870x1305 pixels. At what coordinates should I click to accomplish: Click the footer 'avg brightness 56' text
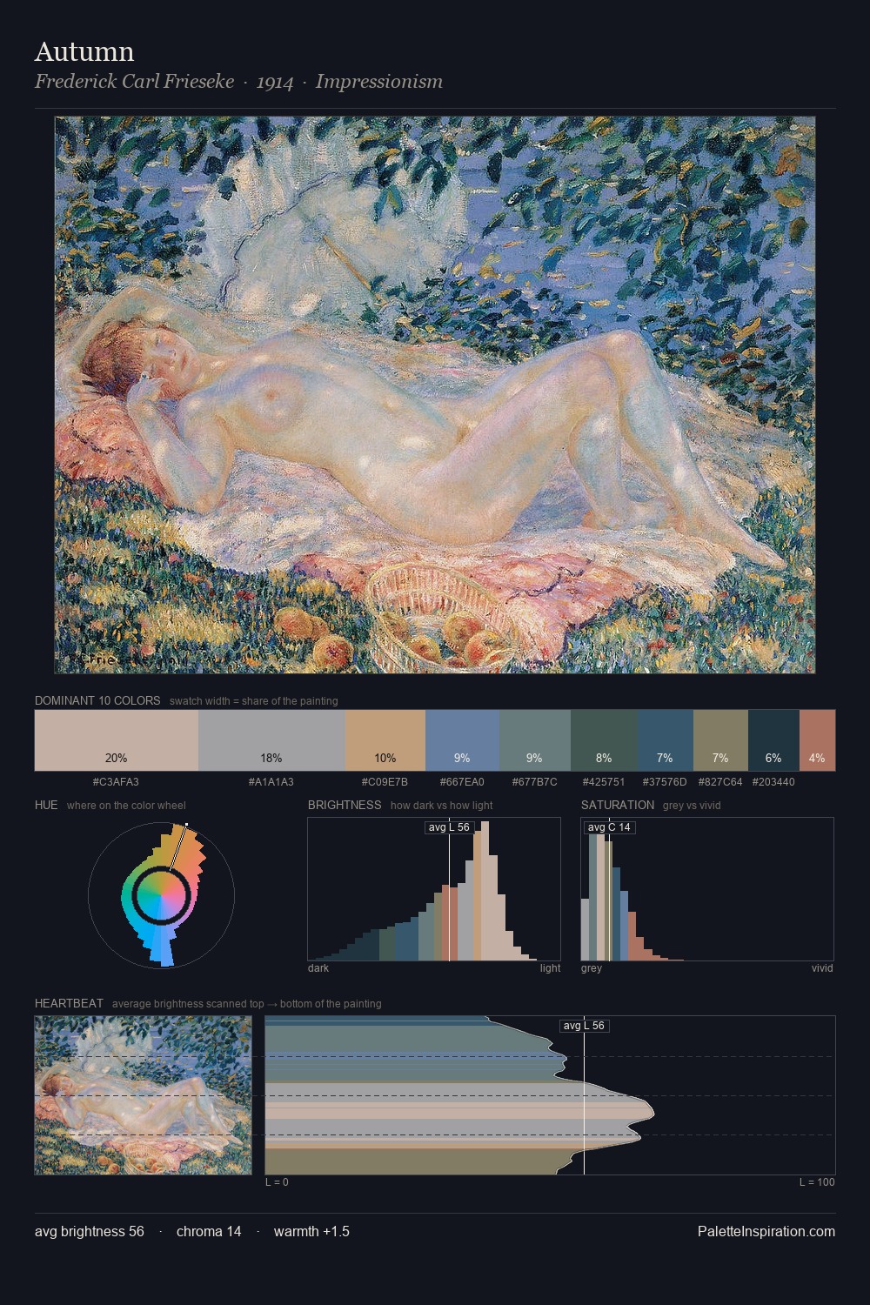pos(90,1231)
